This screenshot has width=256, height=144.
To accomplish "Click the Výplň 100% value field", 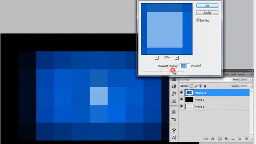I will pos(244,86).
